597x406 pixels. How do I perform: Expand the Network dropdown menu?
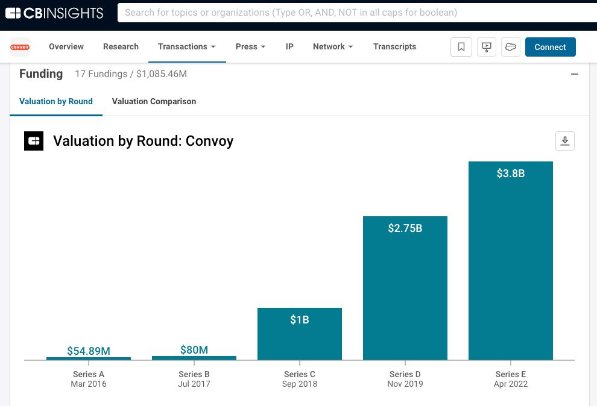pos(333,47)
